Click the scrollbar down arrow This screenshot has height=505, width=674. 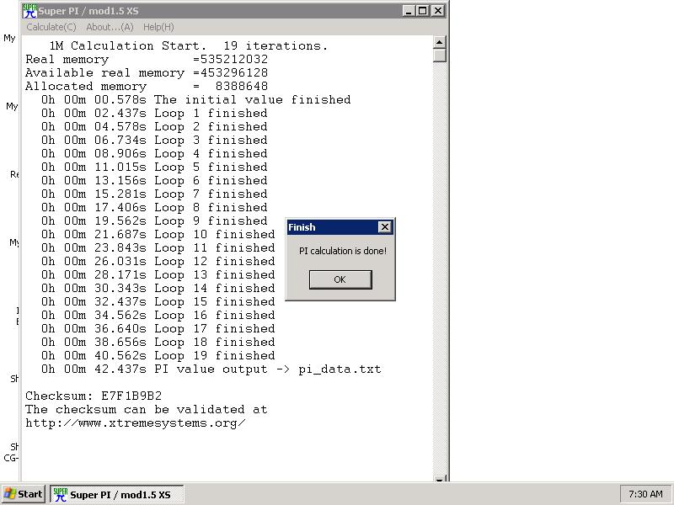[439, 479]
